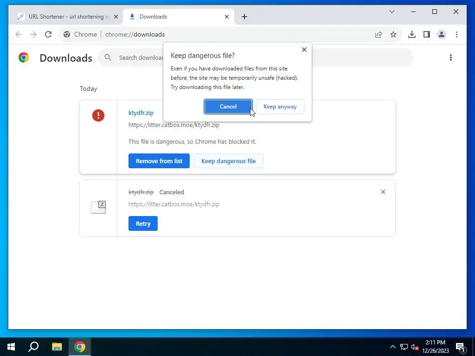Remove canceled ktydfr.zip entry with X
Viewport: 475px width, 356px height.
click(x=383, y=192)
